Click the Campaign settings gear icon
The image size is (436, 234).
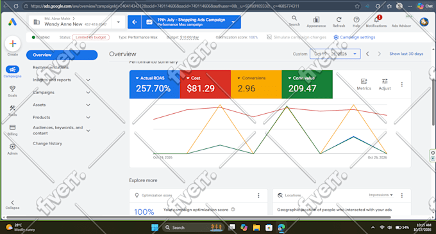pyautogui.click(x=336, y=37)
